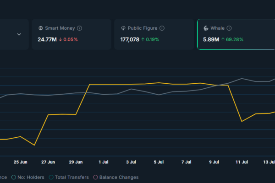Click the Smart Money glasses icon
The image size is (275, 183).
click(41, 28)
